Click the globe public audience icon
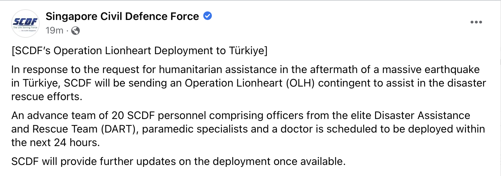Screen dimensions: 501x176 pyautogui.click(x=76, y=31)
